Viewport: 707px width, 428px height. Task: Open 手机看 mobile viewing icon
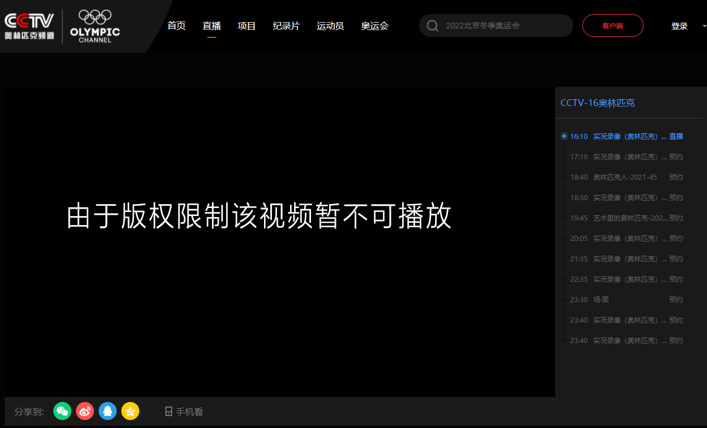pos(168,412)
